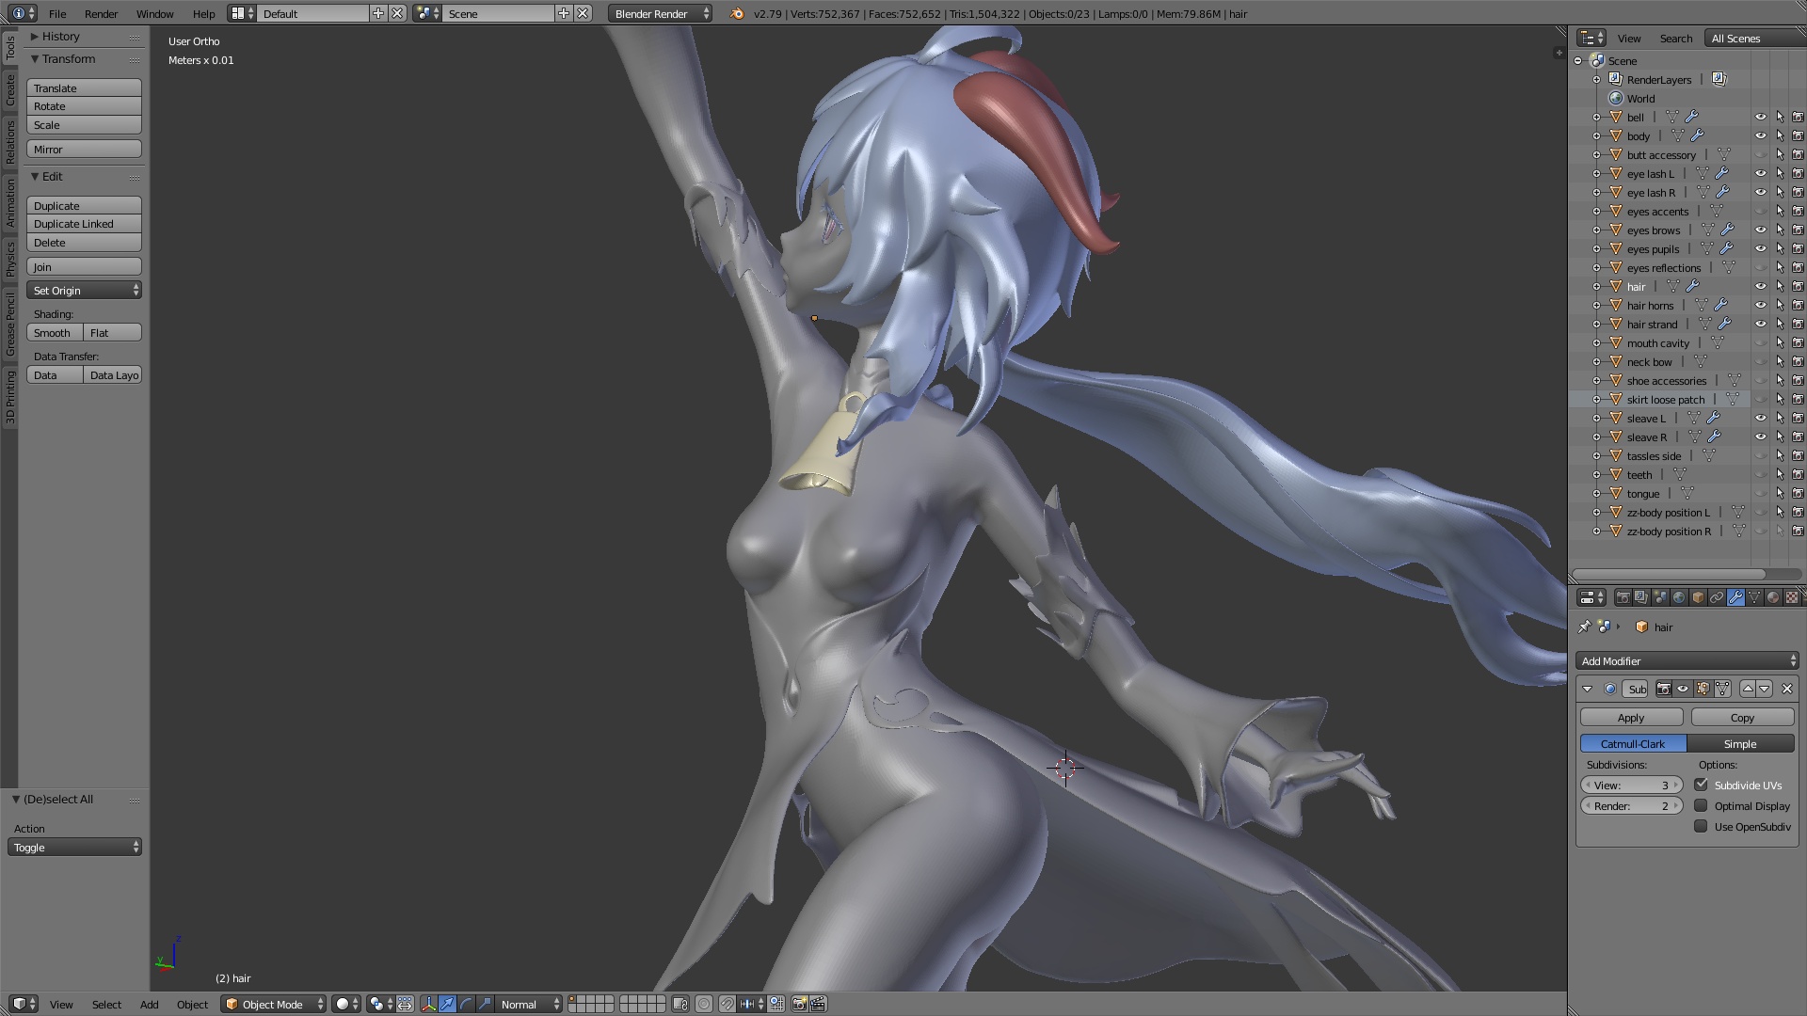Screen dimensions: 1807x1016
Task: Enable the Use OpenSubdiv checkbox
Action: (x=1702, y=826)
